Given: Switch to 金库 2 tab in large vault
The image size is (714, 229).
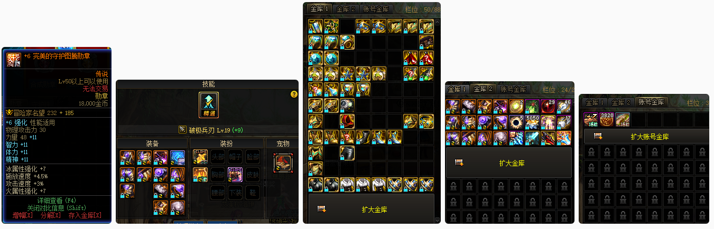Looking at the screenshot, I should click(x=346, y=9).
